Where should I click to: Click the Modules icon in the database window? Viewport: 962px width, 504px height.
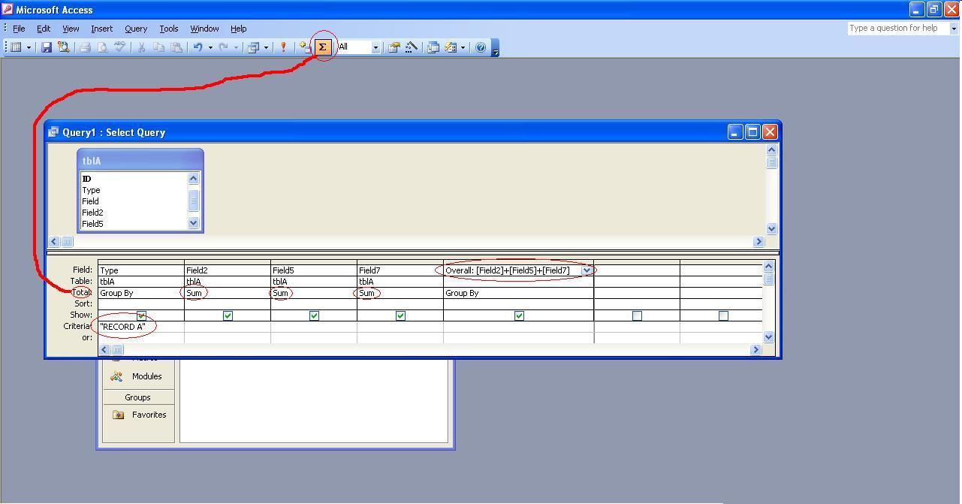coord(117,376)
